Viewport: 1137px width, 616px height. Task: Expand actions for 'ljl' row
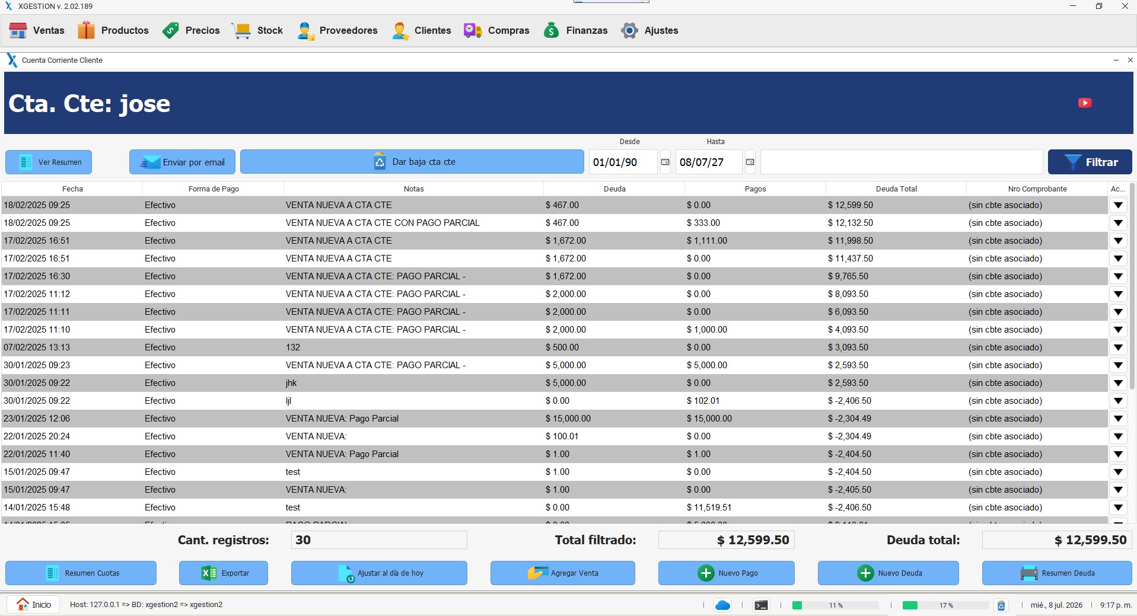[1118, 401]
